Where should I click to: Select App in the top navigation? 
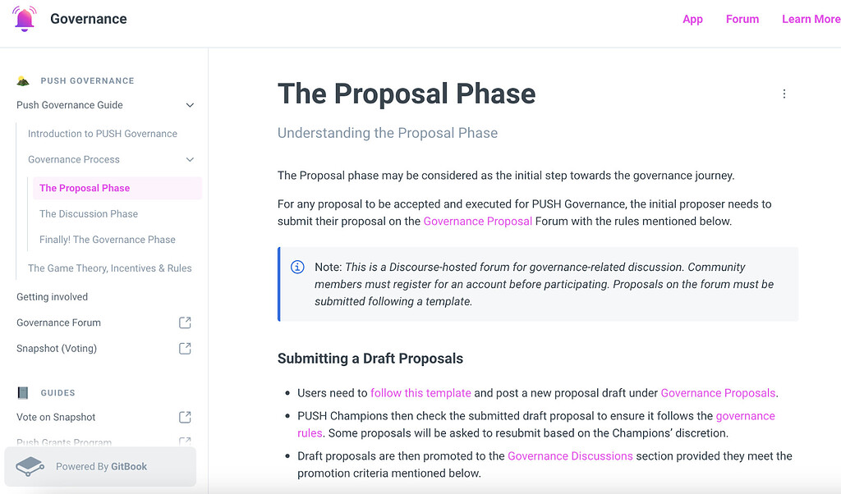(692, 19)
